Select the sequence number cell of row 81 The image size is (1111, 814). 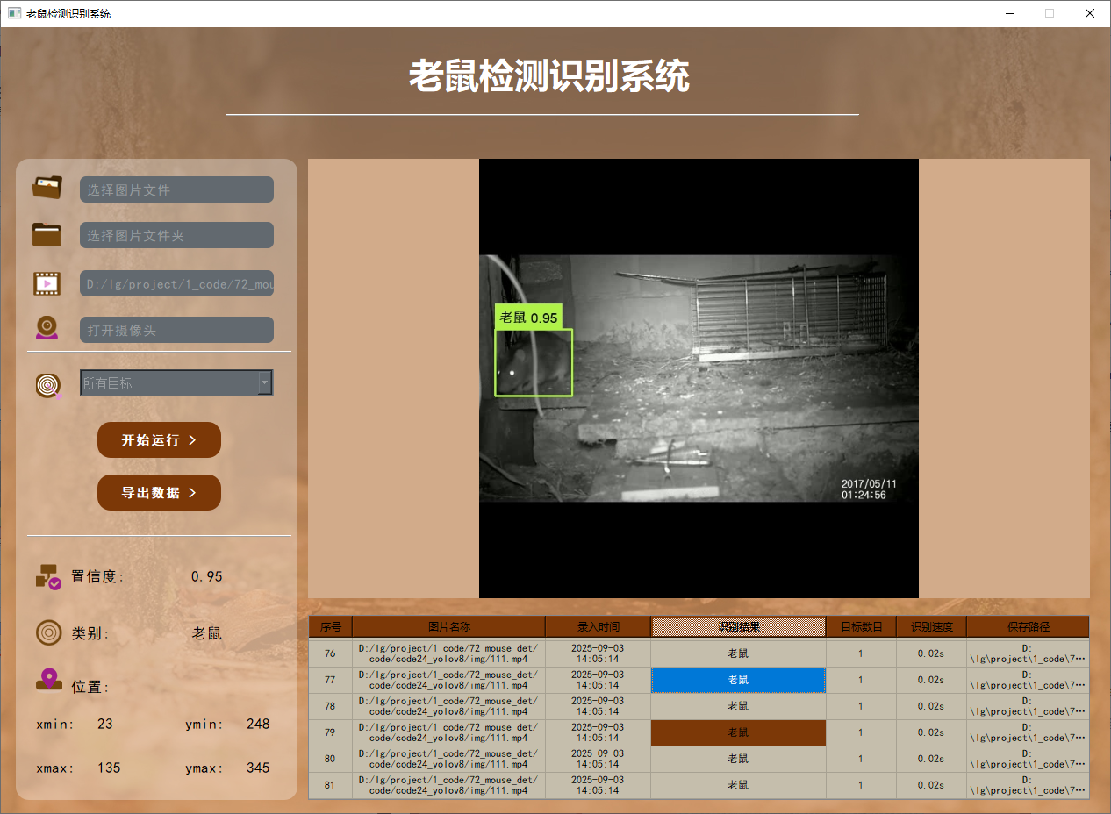pyautogui.click(x=331, y=785)
